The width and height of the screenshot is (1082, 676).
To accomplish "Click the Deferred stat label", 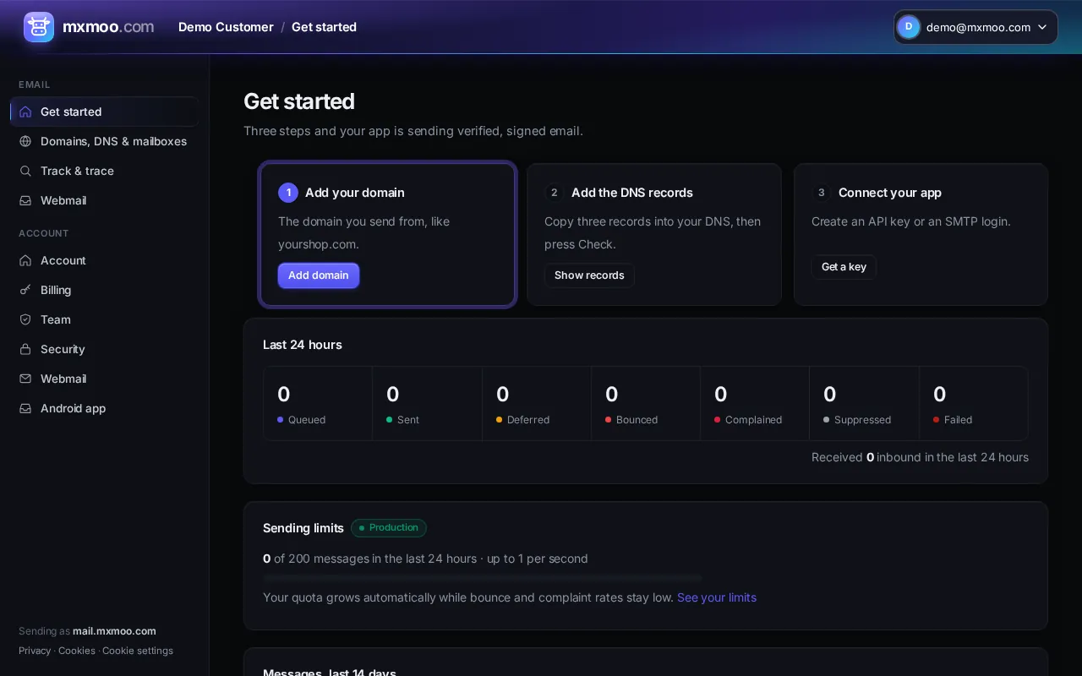I will click(528, 420).
